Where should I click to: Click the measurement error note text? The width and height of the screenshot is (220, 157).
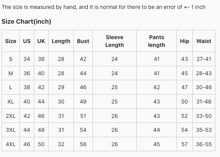click(x=103, y=7)
